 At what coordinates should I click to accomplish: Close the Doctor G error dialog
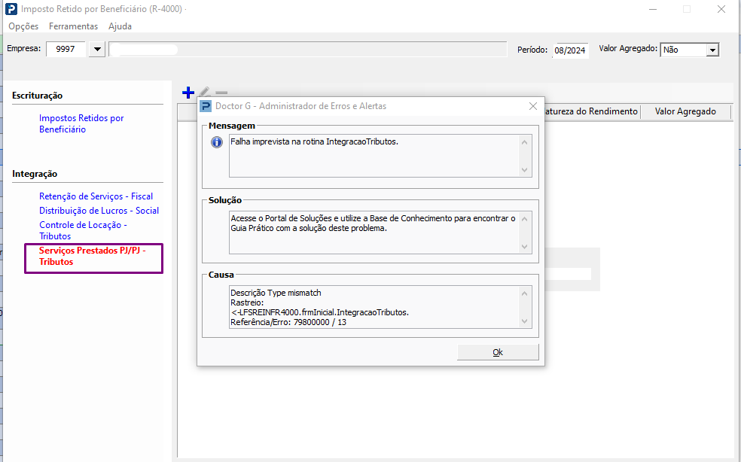(x=533, y=106)
